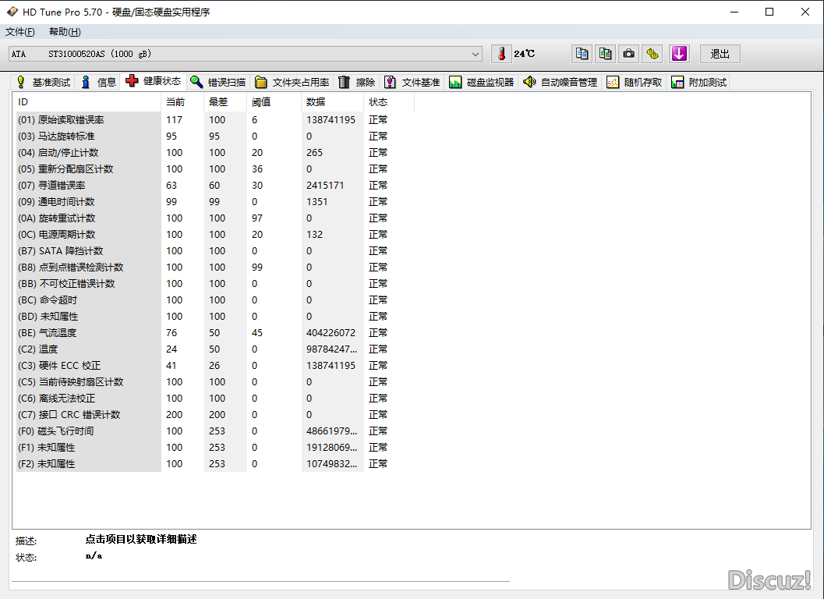Click the copy text to clipboard icon
824x599 pixels.
(x=582, y=54)
